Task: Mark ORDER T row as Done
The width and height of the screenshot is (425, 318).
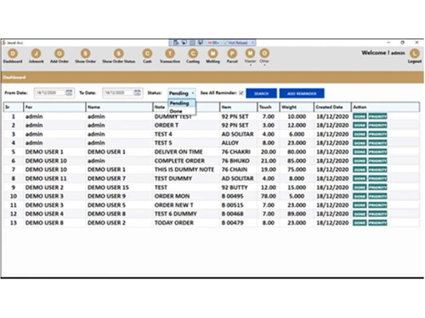Action: (360, 126)
